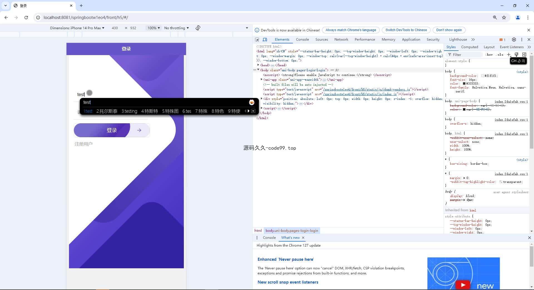Screen dimensions: 534x290
Task: Open the 100% zoom dropdown
Action: (x=154, y=28)
